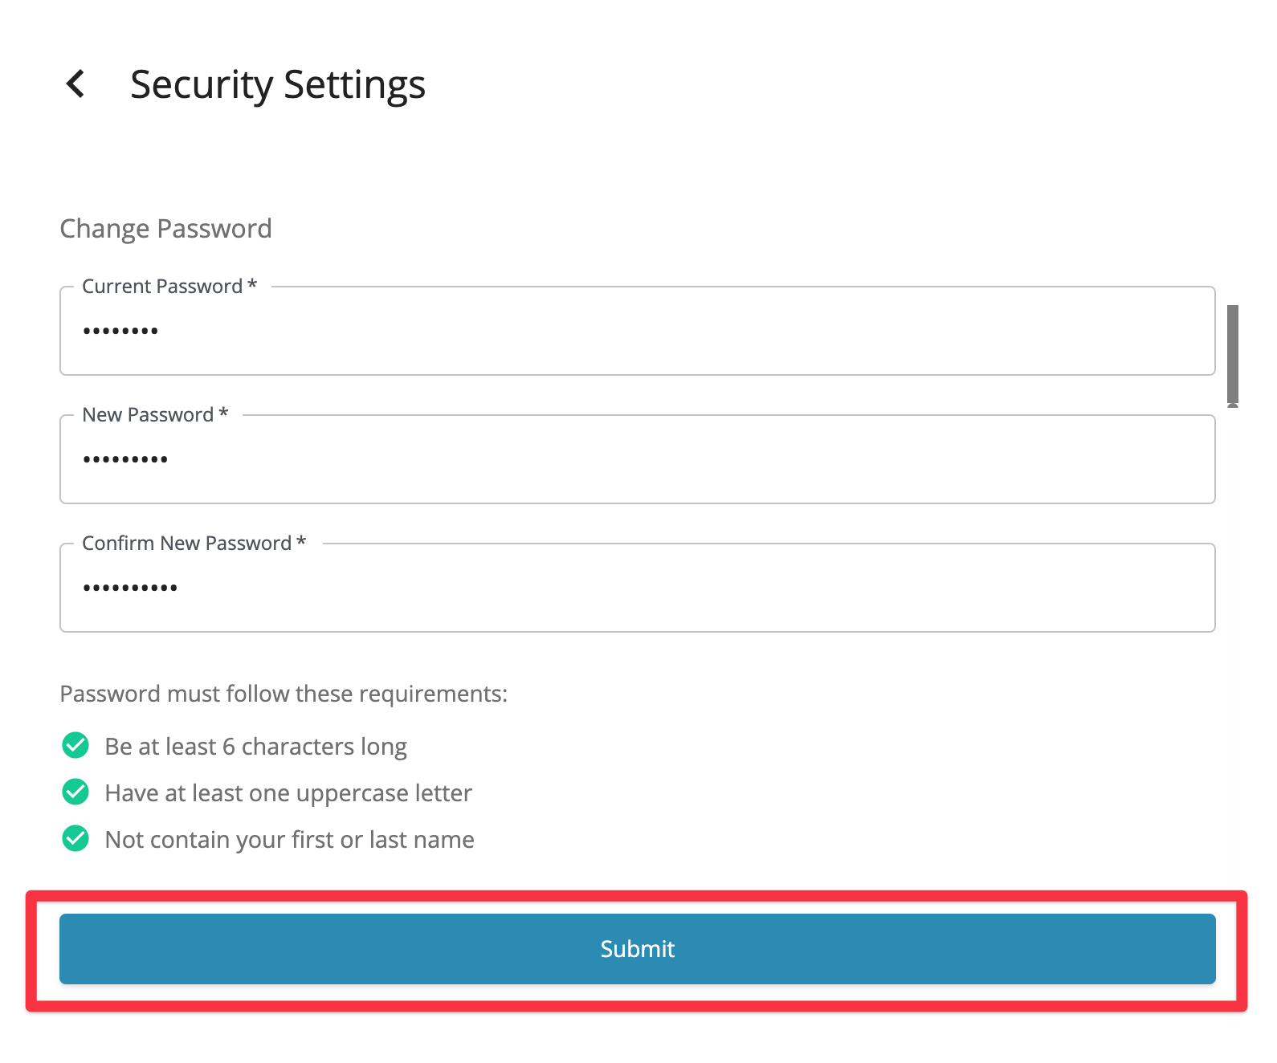Click the Security Settings page title
The width and height of the screenshot is (1277, 1063).
pyautogui.click(x=278, y=84)
